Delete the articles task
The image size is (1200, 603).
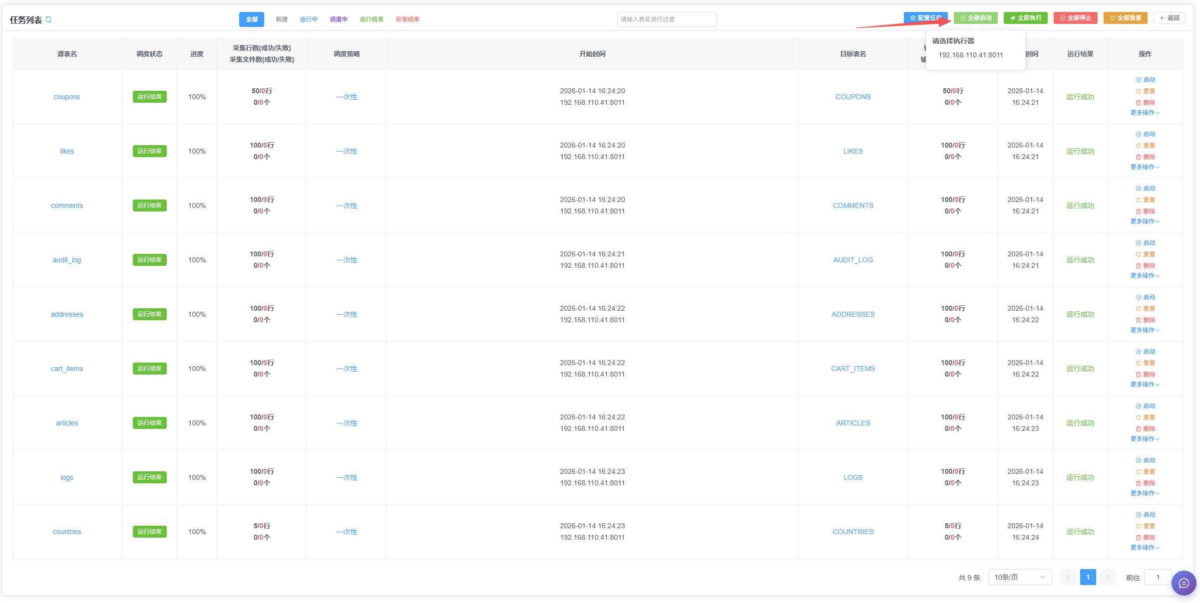coord(1145,429)
